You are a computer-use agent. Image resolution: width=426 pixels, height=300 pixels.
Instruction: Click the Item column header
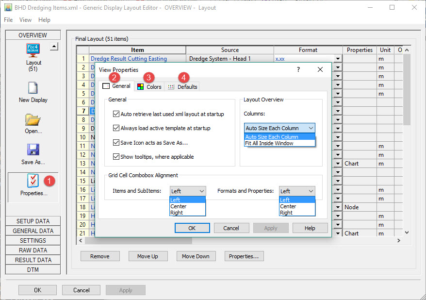tap(137, 50)
